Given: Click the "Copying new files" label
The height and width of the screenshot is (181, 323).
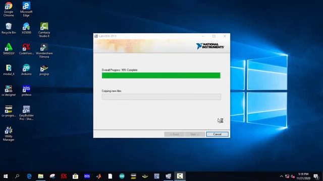Looking at the screenshot, I should 112,91.
